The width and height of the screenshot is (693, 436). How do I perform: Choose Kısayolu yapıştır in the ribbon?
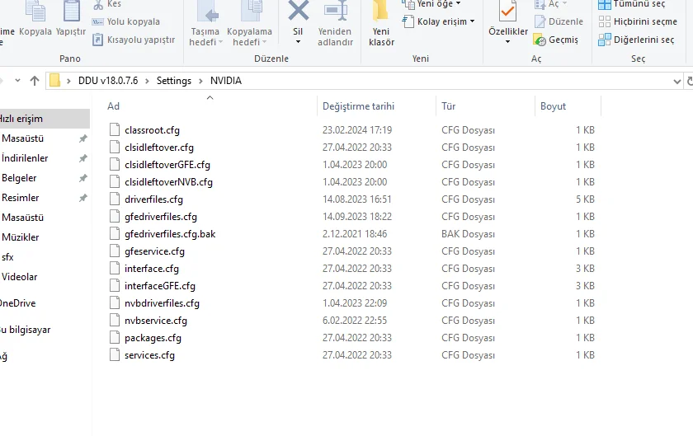[134, 40]
